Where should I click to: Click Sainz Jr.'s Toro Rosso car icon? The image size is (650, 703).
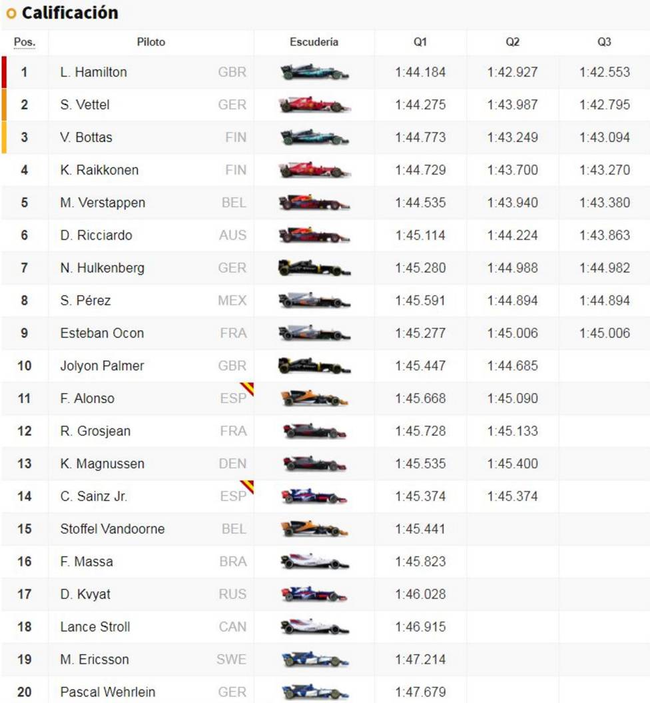(x=314, y=496)
